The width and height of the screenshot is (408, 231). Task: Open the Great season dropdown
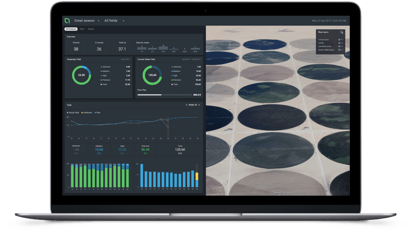[87, 20]
